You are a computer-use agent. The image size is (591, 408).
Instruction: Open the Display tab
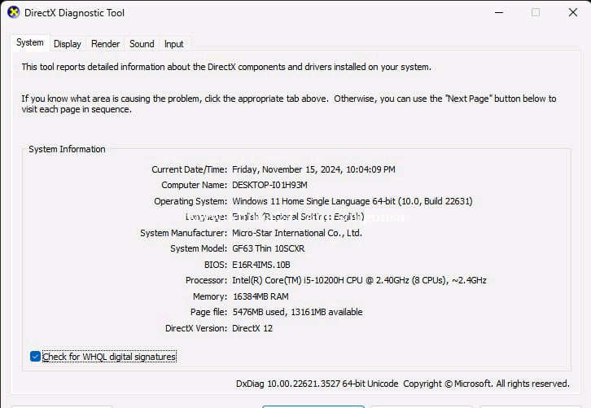point(68,44)
